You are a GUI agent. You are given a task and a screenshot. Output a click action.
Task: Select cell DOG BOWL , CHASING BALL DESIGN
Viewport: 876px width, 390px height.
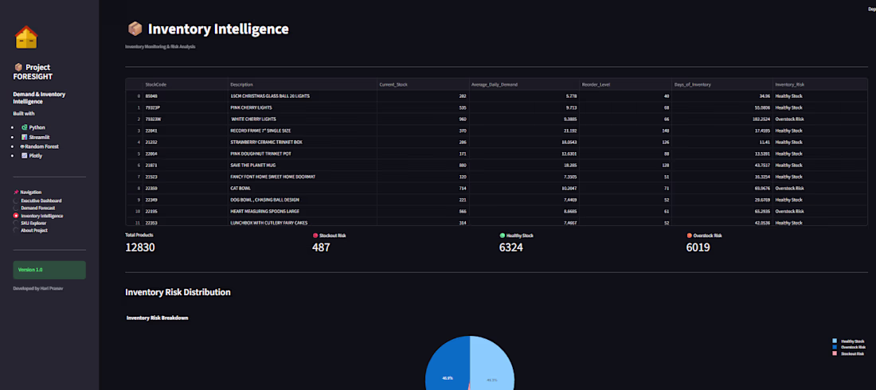303,200
